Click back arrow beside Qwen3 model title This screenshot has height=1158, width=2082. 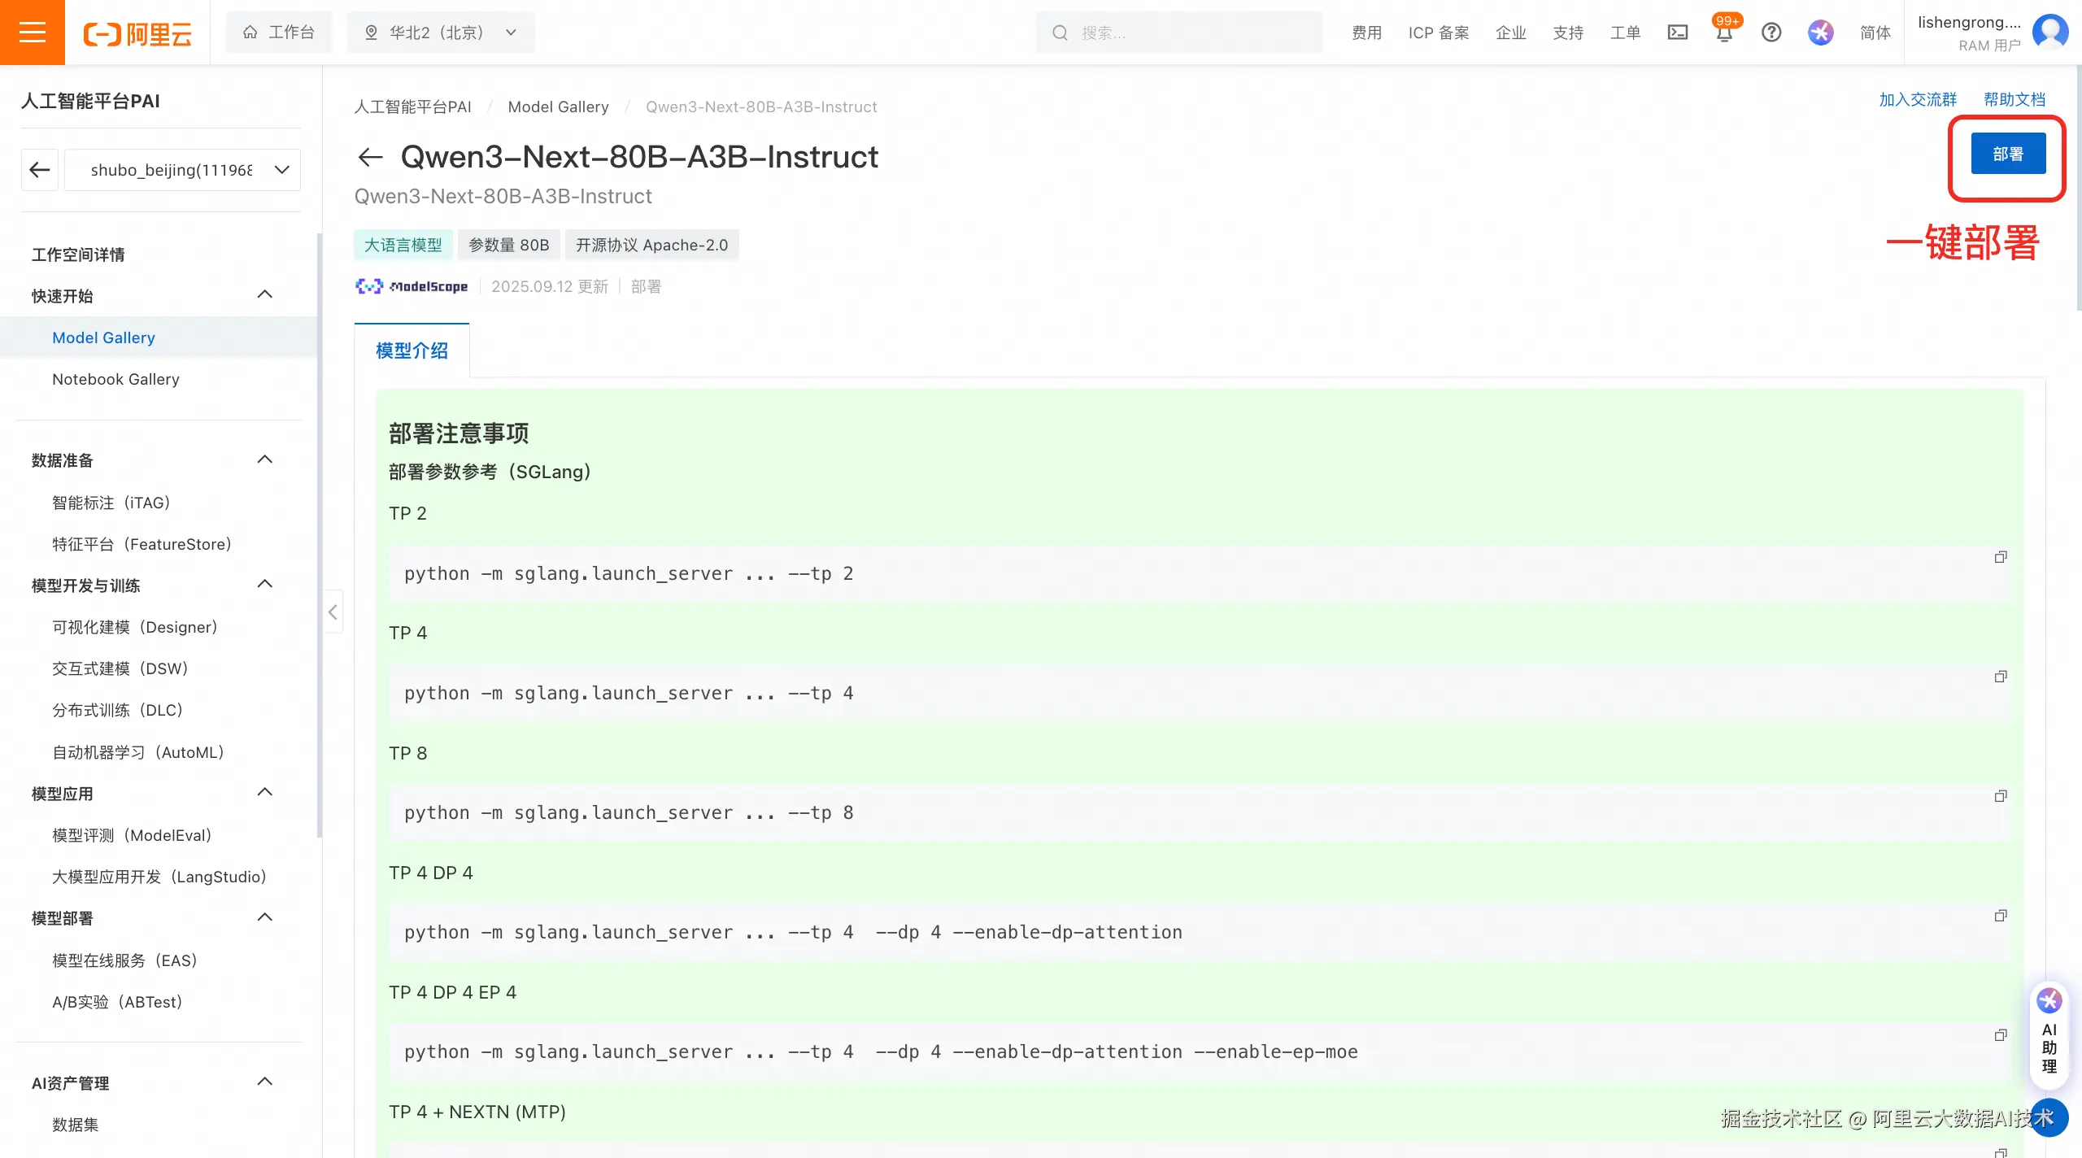(371, 157)
